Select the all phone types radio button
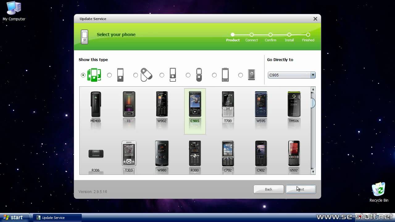This screenshot has width=395, height=222. pos(83,75)
